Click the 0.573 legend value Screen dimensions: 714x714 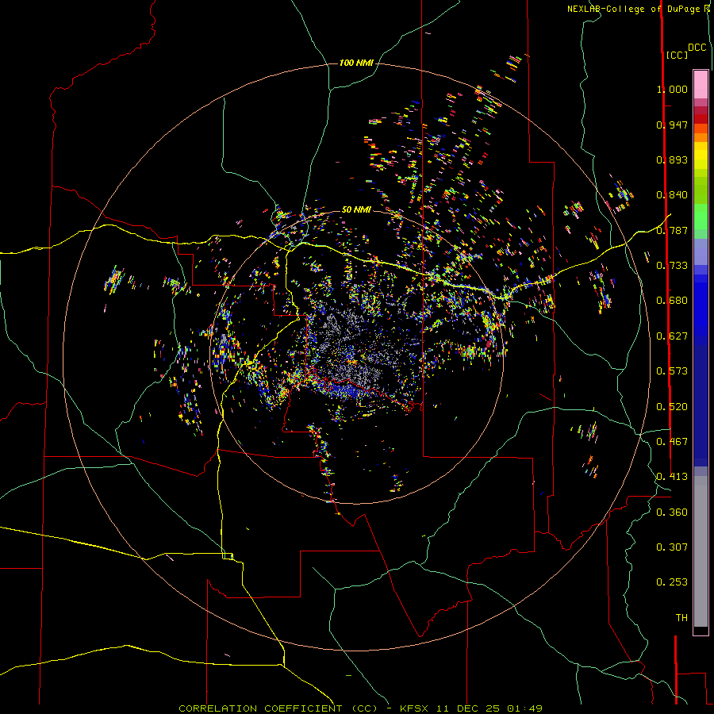coord(672,371)
